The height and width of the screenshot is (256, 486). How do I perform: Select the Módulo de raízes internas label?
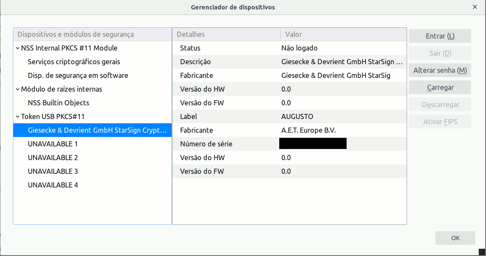point(61,89)
